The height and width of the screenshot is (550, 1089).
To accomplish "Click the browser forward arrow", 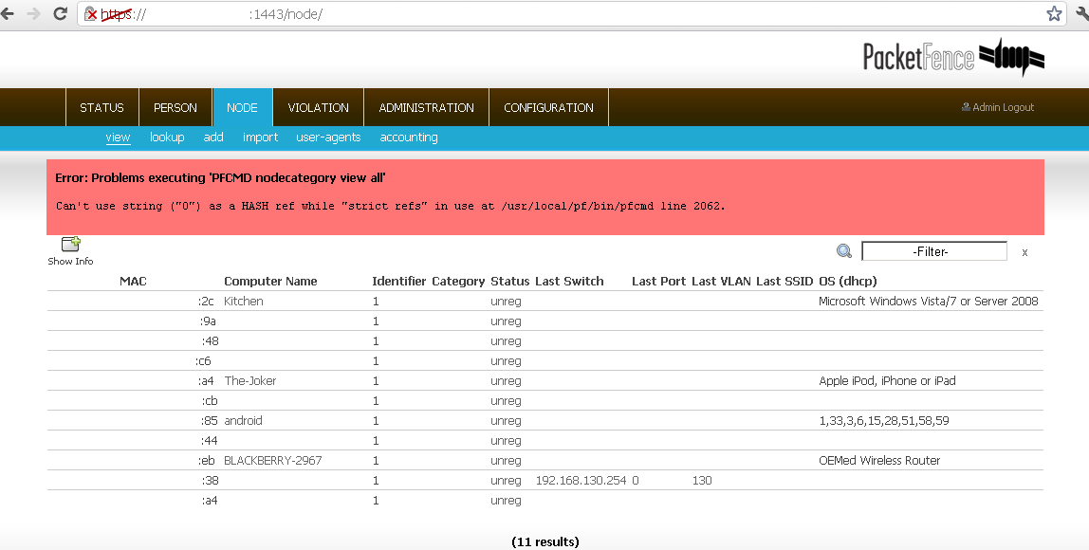I will pyautogui.click(x=34, y=14).
